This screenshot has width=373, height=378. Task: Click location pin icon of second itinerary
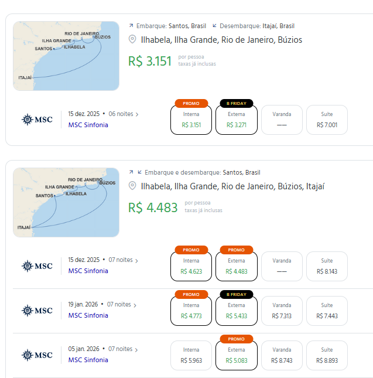132,186
